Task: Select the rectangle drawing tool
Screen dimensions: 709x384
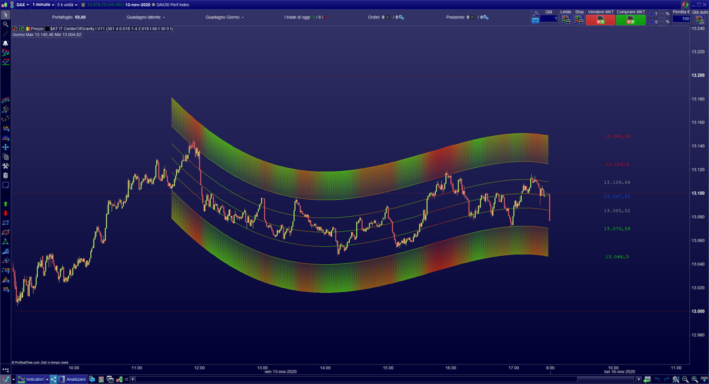Action: (x=6, y=223)
